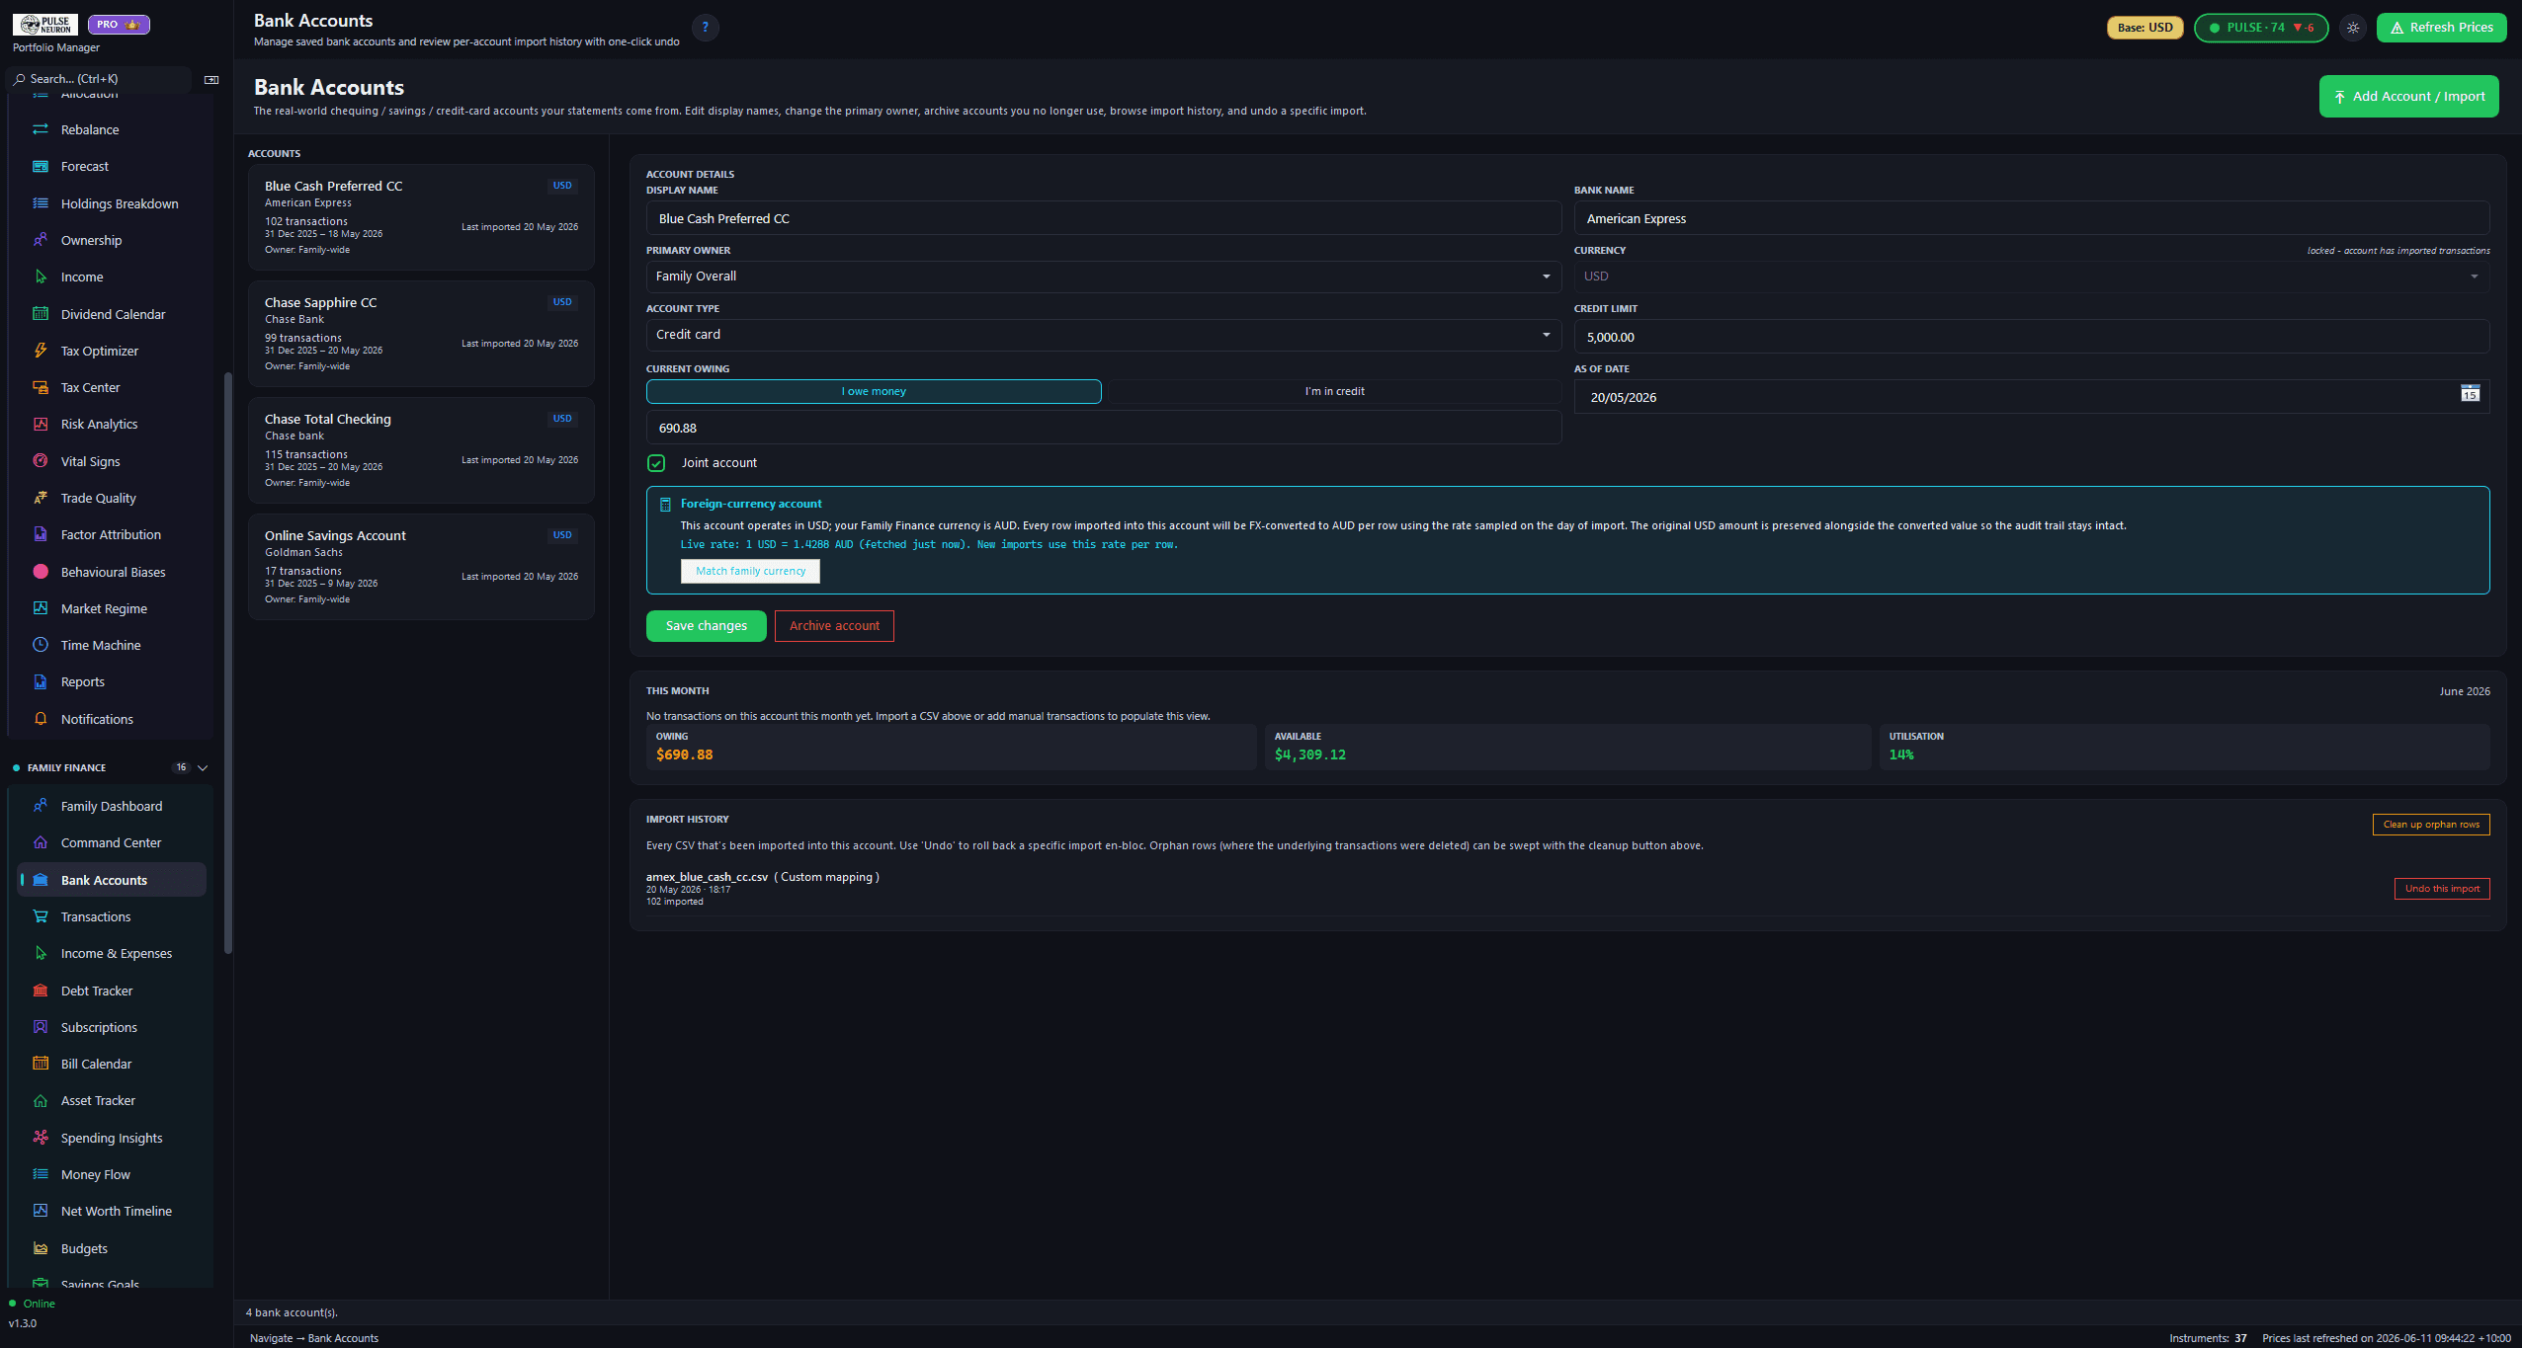Click the help question mark icon
The height and width of the screenshot is (1348, 2522).
point(705,28)
